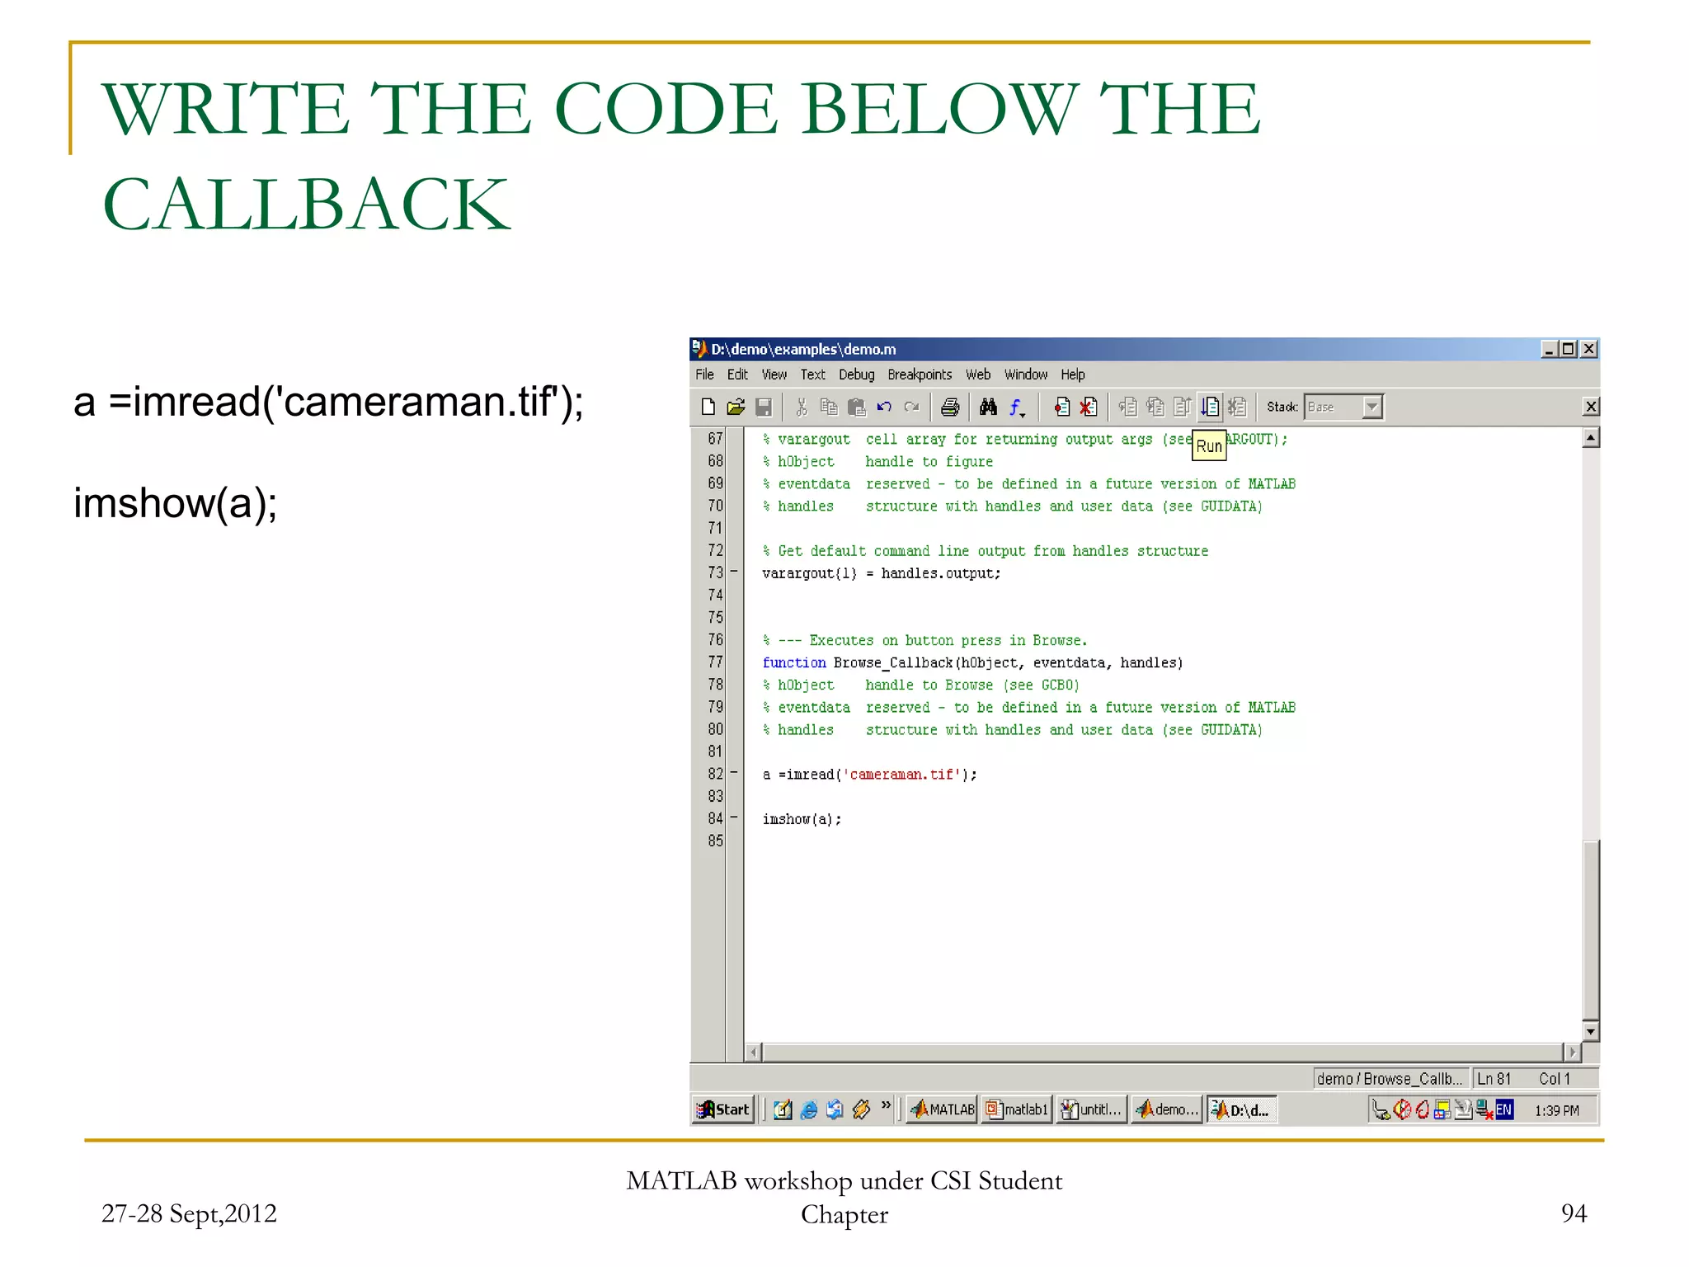Click the Open file folder icon
This screenshot has height=1267, width=1689.
(736, 407)
